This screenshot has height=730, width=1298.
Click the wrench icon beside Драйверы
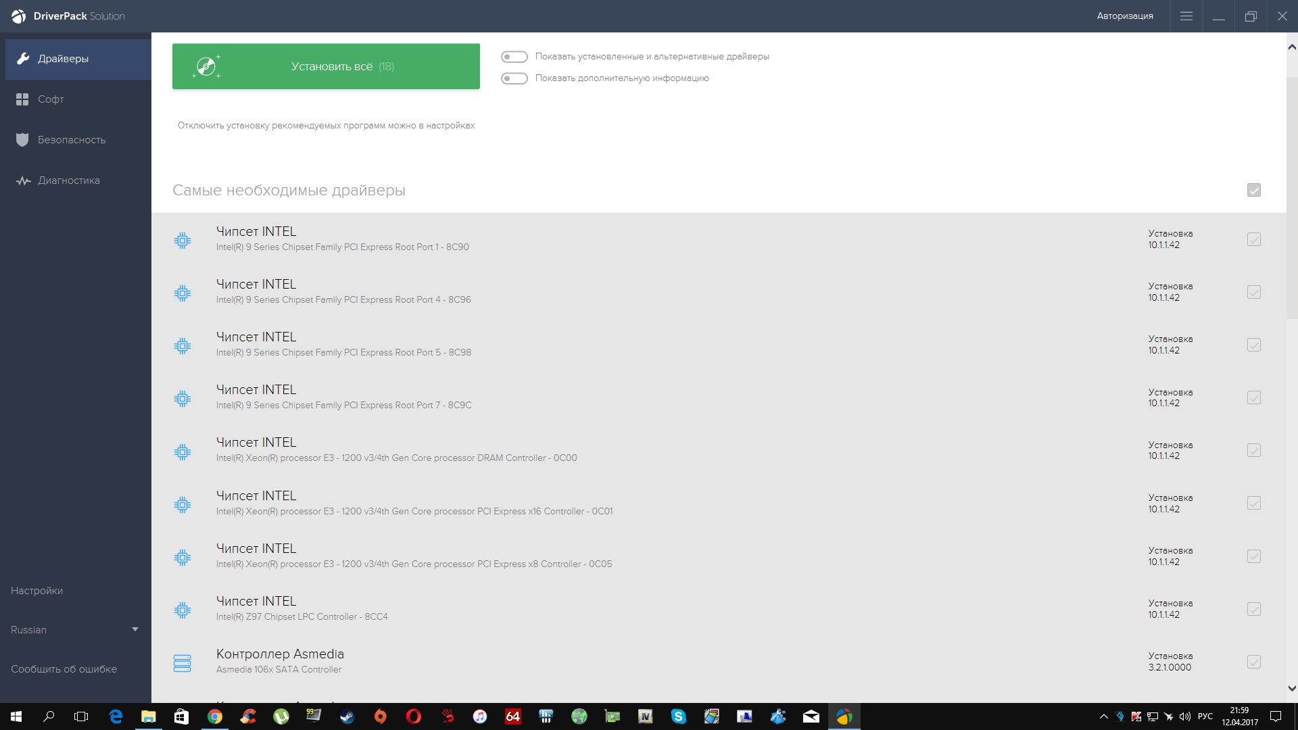pyautogui.click(x=23, y=59)
